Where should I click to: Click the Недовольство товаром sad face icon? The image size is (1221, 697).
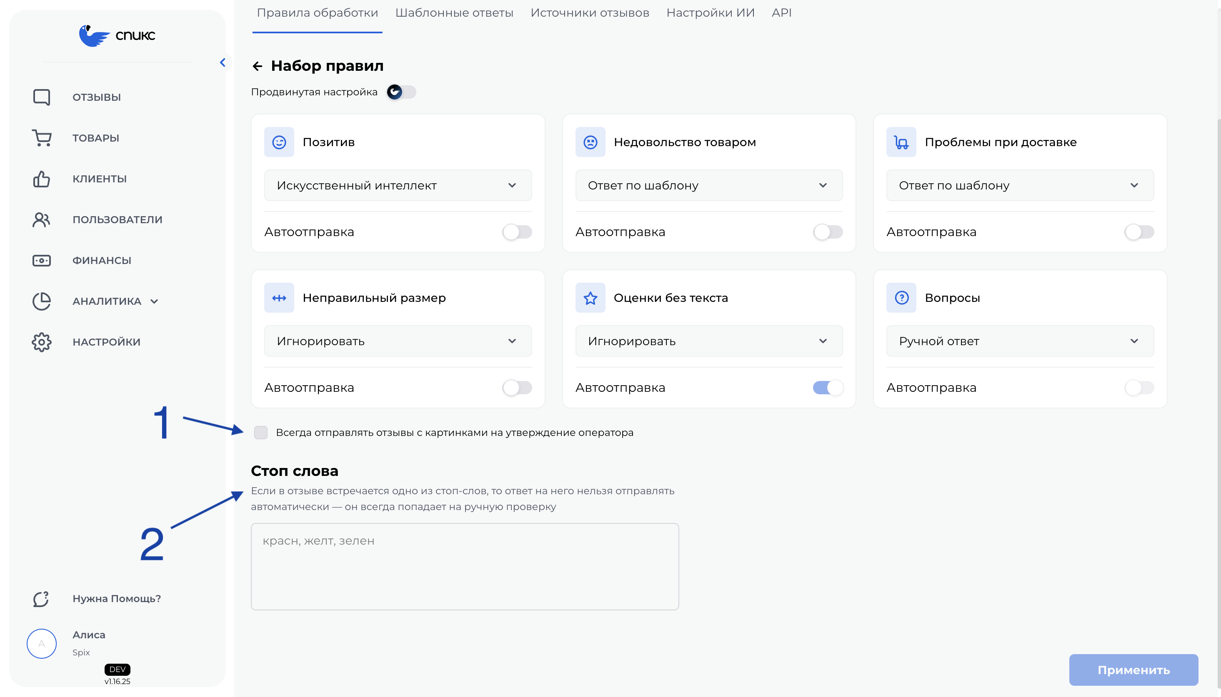click(590, 142)
